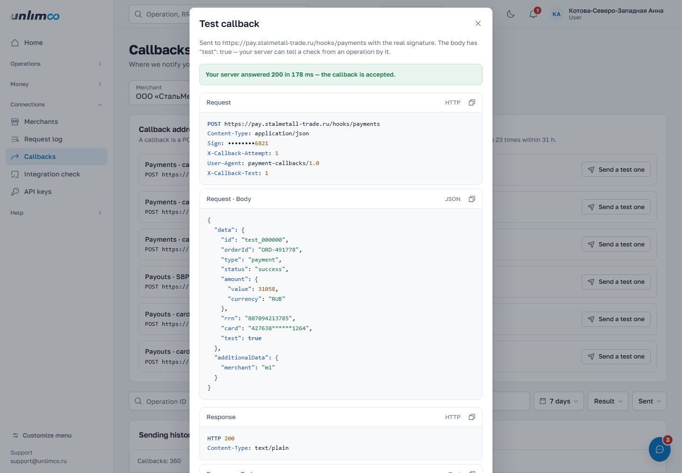Close the Test callback dialog

click(x=478, y=24)
